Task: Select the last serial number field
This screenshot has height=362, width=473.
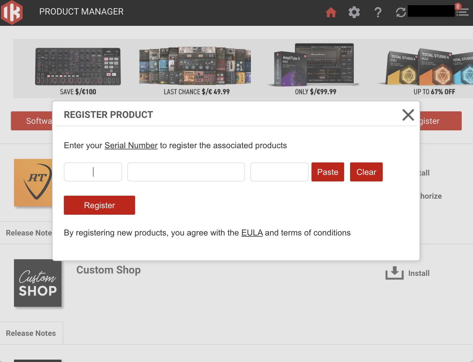Action: (x=279, y=172)
